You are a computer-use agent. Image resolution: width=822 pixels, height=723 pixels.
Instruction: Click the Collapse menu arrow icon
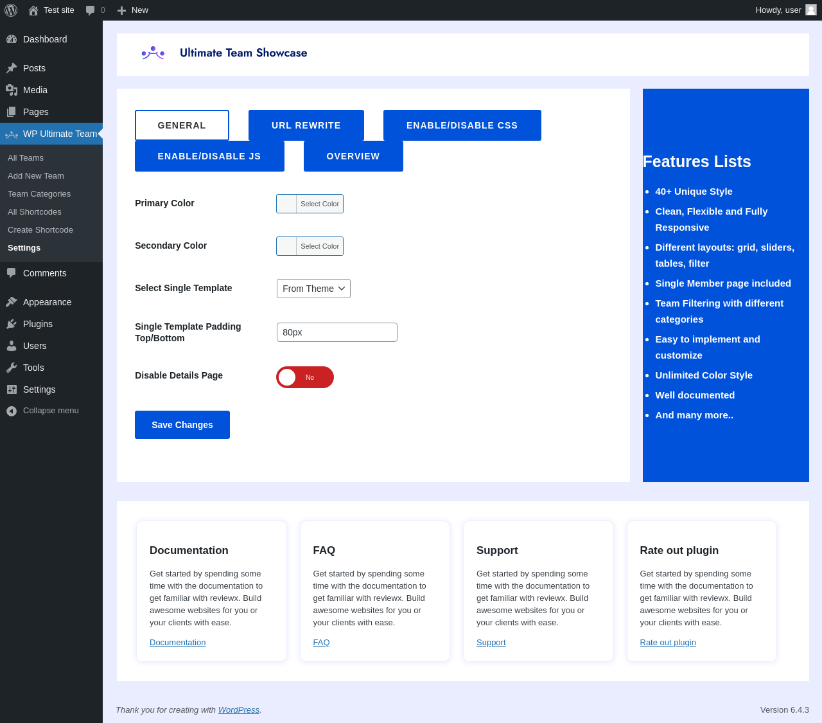(12, 411)
